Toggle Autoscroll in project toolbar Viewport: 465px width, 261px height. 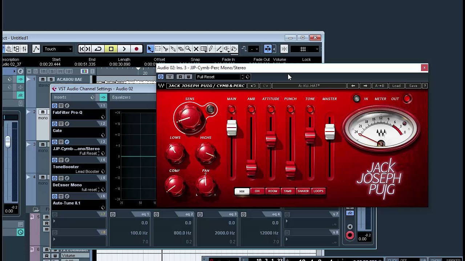point(268,49)
